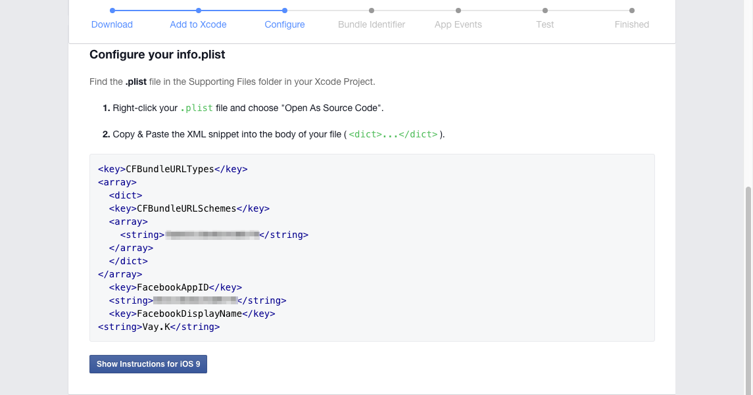
Task: Go to the Test step label
Action: [x=545, y=24]
